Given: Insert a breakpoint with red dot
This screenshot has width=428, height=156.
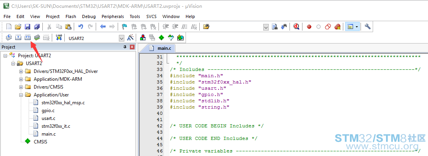Looking at the screenshot, I should click(309, 27).
